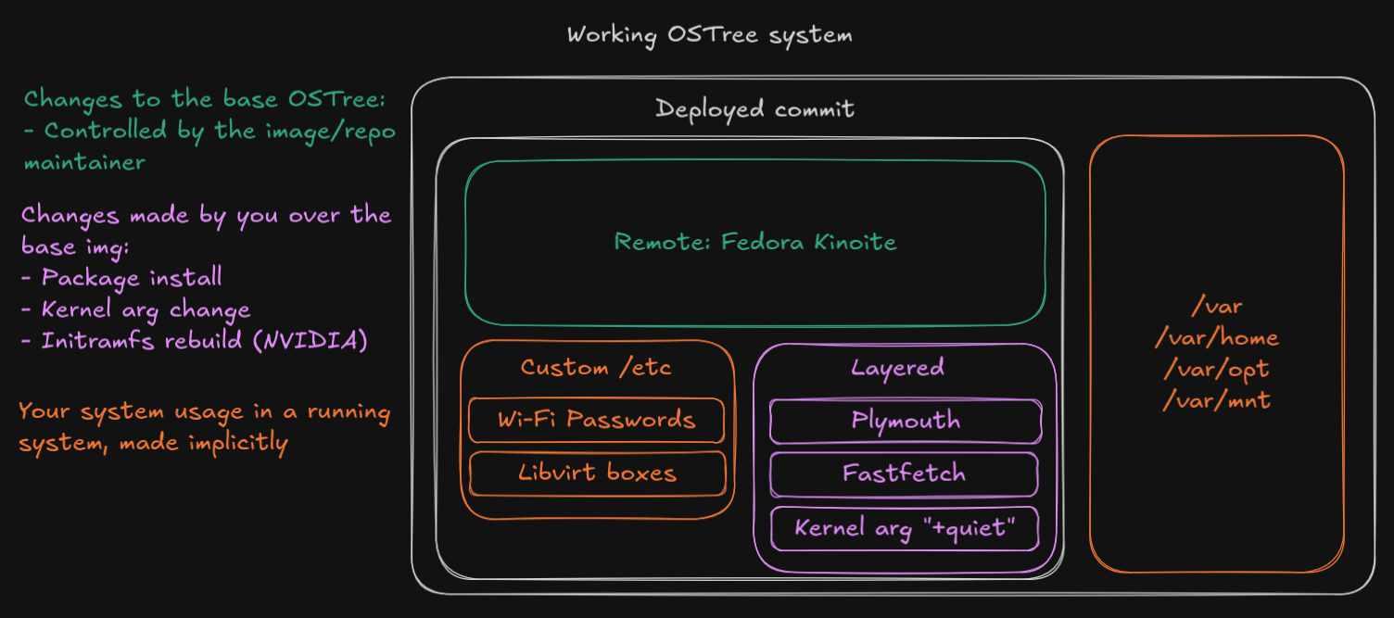
Task: Click the Deployed commit container
Action: click(x=755, y=108)
